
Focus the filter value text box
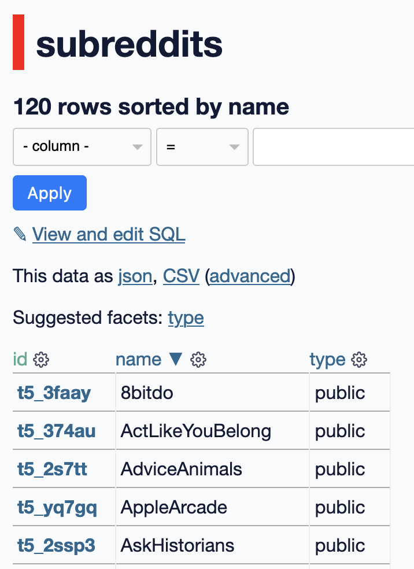tap(333, 147)
